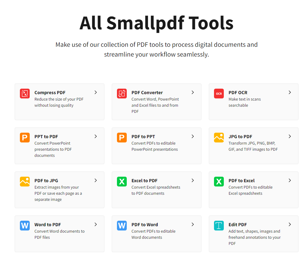308x258 pixels.
Task: Open the PDF OCR chevron arrow
Action: point(290,92)
